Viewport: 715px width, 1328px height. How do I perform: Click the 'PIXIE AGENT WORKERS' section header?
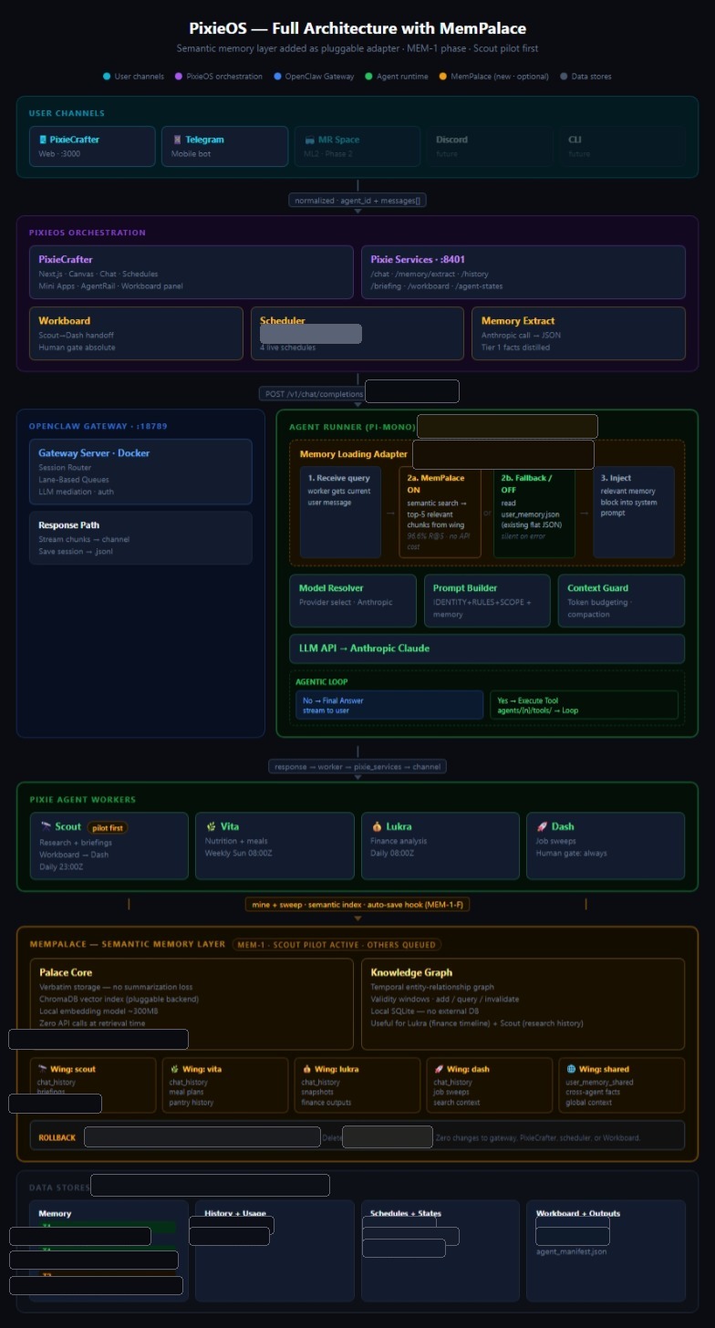(82, 800)
